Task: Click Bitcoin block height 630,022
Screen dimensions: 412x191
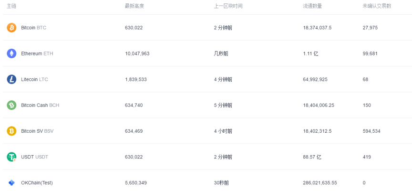Action: click(134, 28)
